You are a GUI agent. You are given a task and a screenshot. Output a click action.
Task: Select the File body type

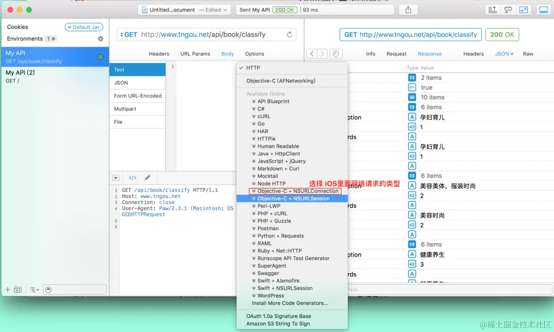coord(138,122)
